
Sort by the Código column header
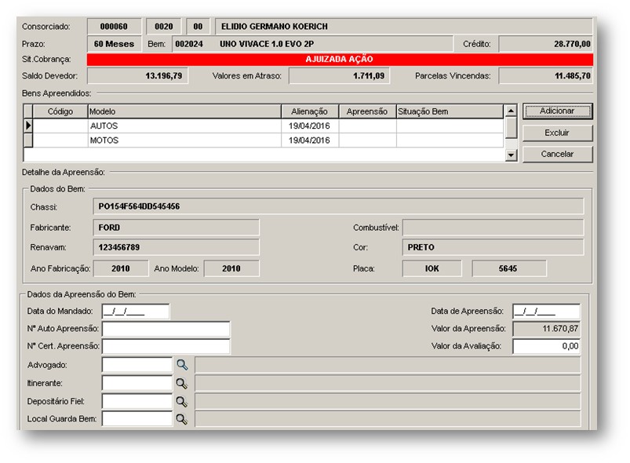pyautogui.click(x=60, y=111)
